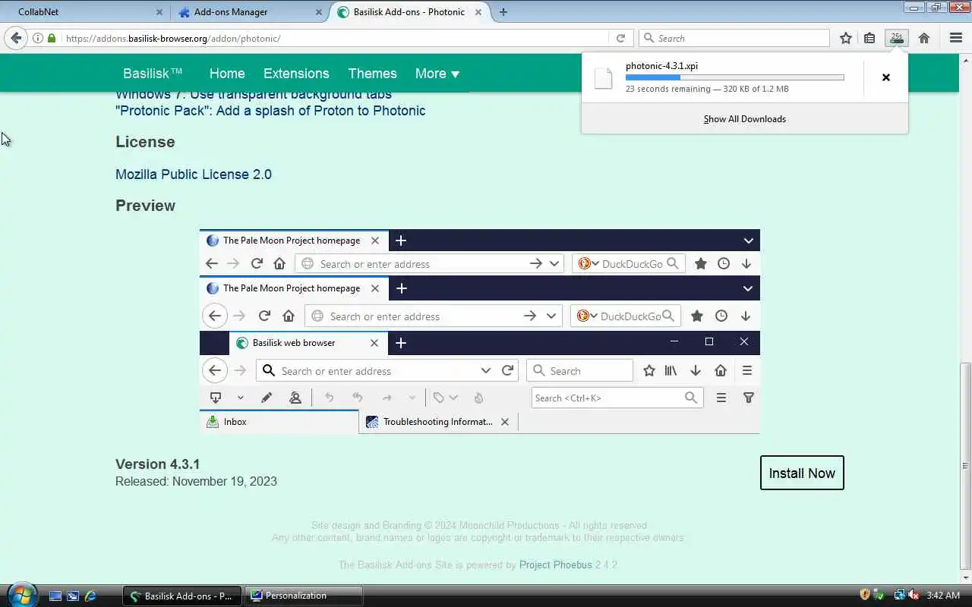Click the download progress bar
Image resolution: width=972 pixels, height=607 pixels.
click(734, 77)
